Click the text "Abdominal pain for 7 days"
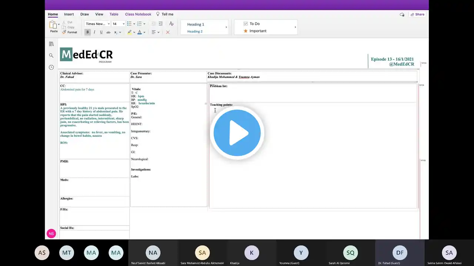The image size is (474, 266). 77,89
